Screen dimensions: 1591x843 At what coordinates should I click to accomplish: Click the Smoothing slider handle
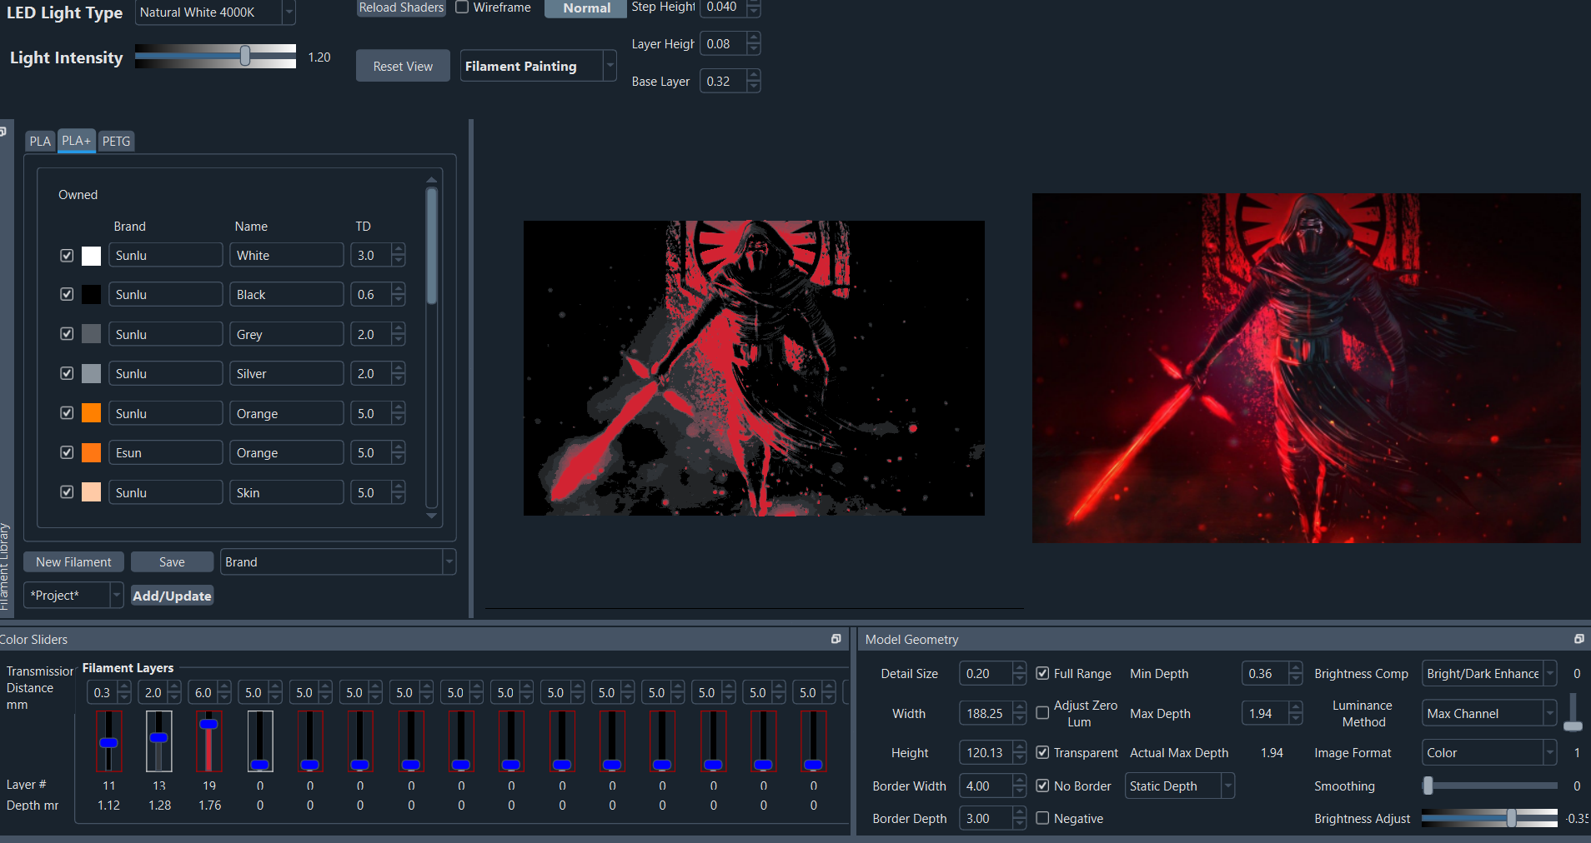1428,786
